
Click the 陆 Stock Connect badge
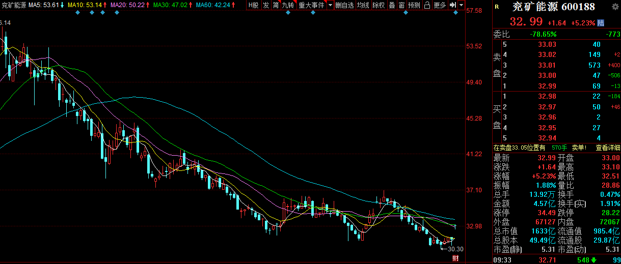click(x=601, y=23)
